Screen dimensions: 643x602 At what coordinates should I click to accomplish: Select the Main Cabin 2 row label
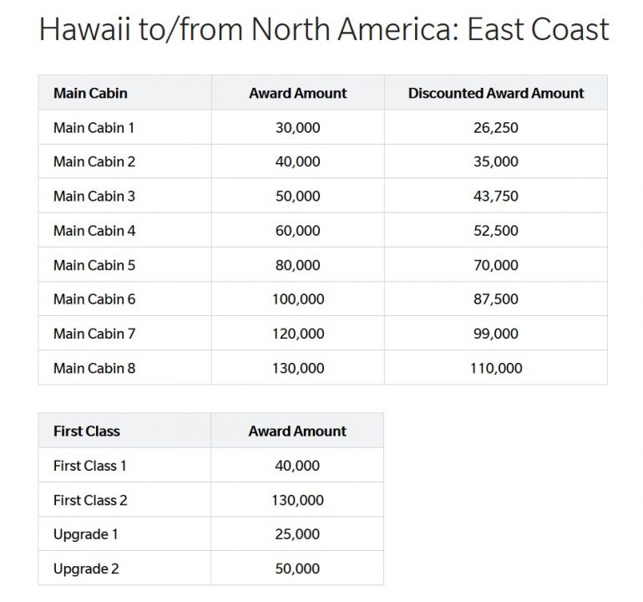click(x=94, y=162)
